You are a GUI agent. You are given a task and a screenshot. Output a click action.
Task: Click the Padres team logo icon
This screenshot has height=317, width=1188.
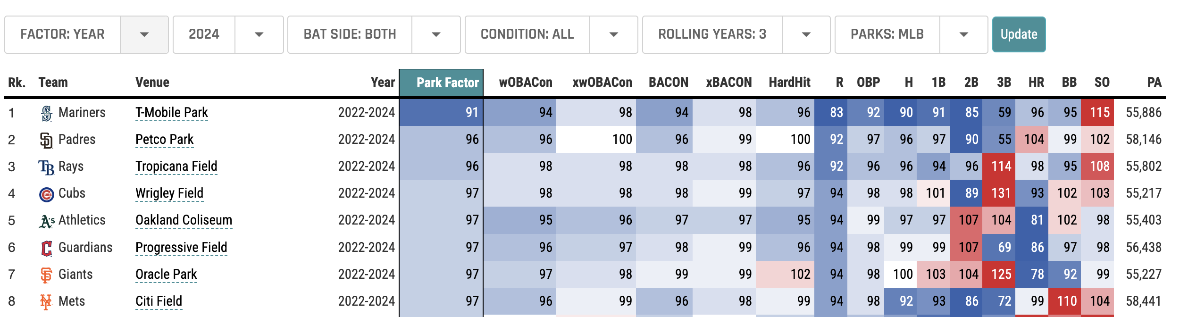coord(46,140)
